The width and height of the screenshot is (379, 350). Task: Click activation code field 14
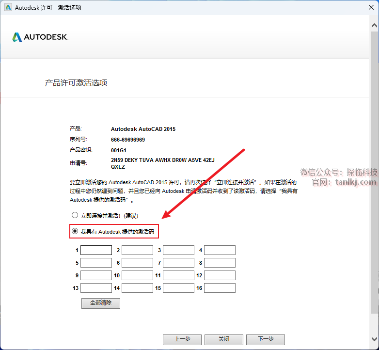point(137,288)
